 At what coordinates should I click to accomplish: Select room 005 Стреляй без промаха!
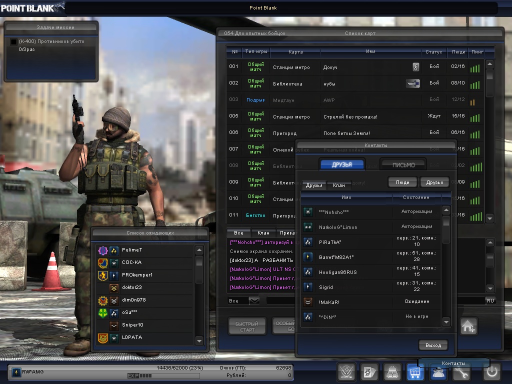click(x=350, y=116)
